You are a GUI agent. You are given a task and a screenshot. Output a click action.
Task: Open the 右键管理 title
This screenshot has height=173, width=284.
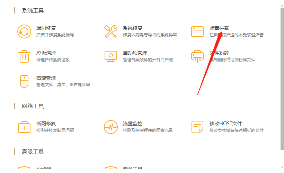tap(46, 78)
